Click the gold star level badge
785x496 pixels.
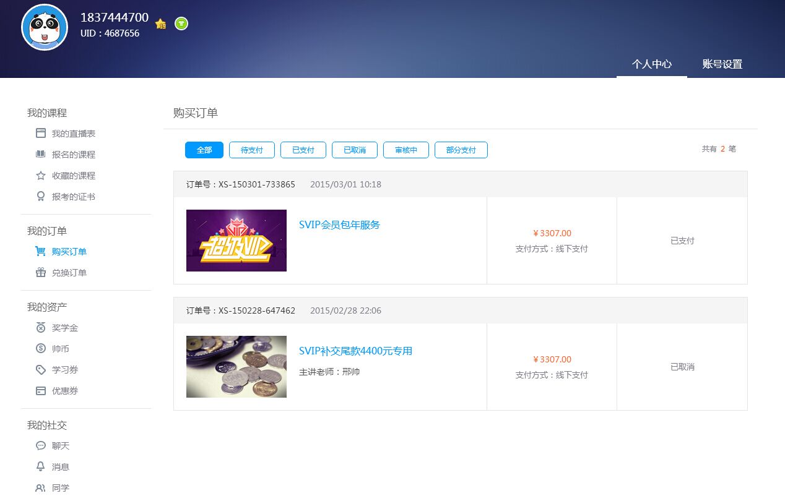(x=161, y=24)
